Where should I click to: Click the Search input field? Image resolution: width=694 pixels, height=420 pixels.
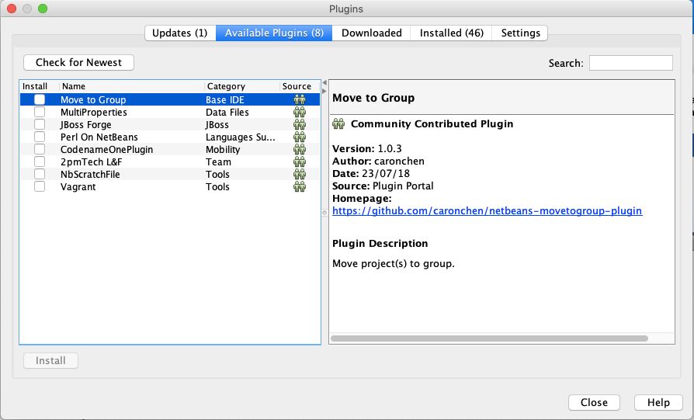[x=630, y=63]
